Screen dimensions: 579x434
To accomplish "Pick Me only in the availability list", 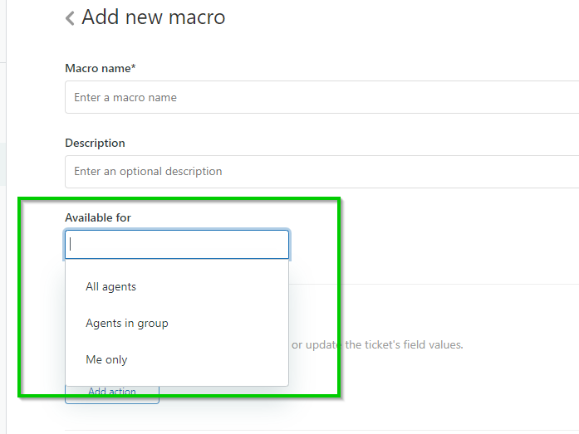I will coord(106,360).
